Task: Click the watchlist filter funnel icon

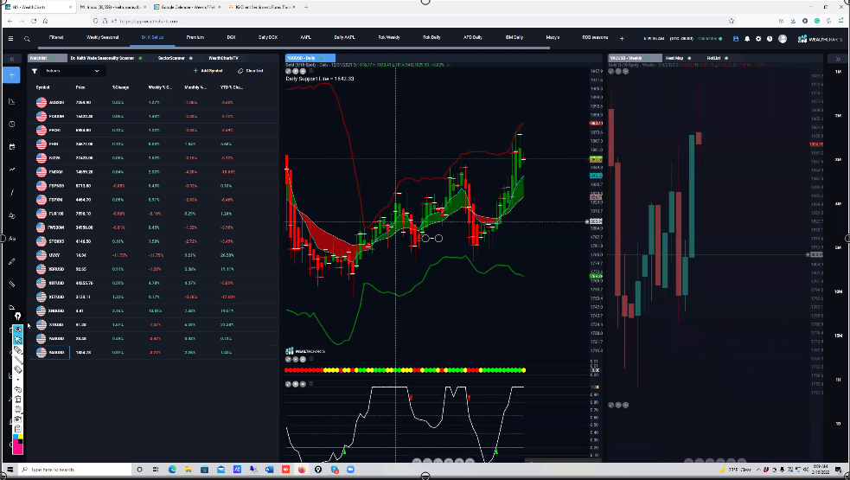Action: (35, 71)
